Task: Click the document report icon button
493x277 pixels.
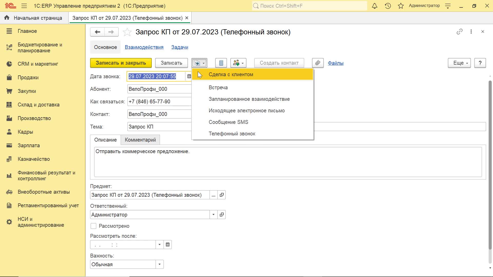Action: 221,63
